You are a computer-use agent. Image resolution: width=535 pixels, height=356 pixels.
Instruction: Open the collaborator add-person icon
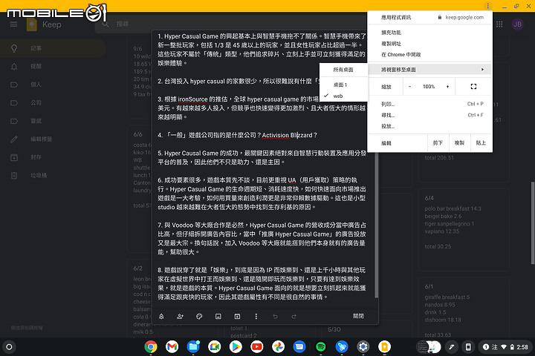click(180, 317)
